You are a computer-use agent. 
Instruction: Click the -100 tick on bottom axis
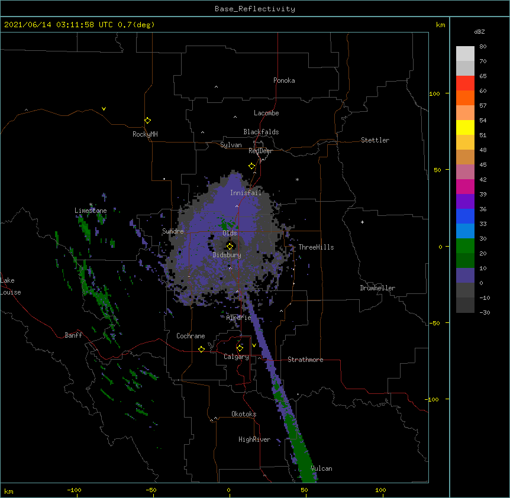tap(74, 490)
